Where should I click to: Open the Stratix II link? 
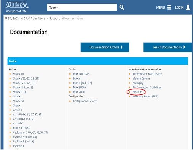pos(18,96)
